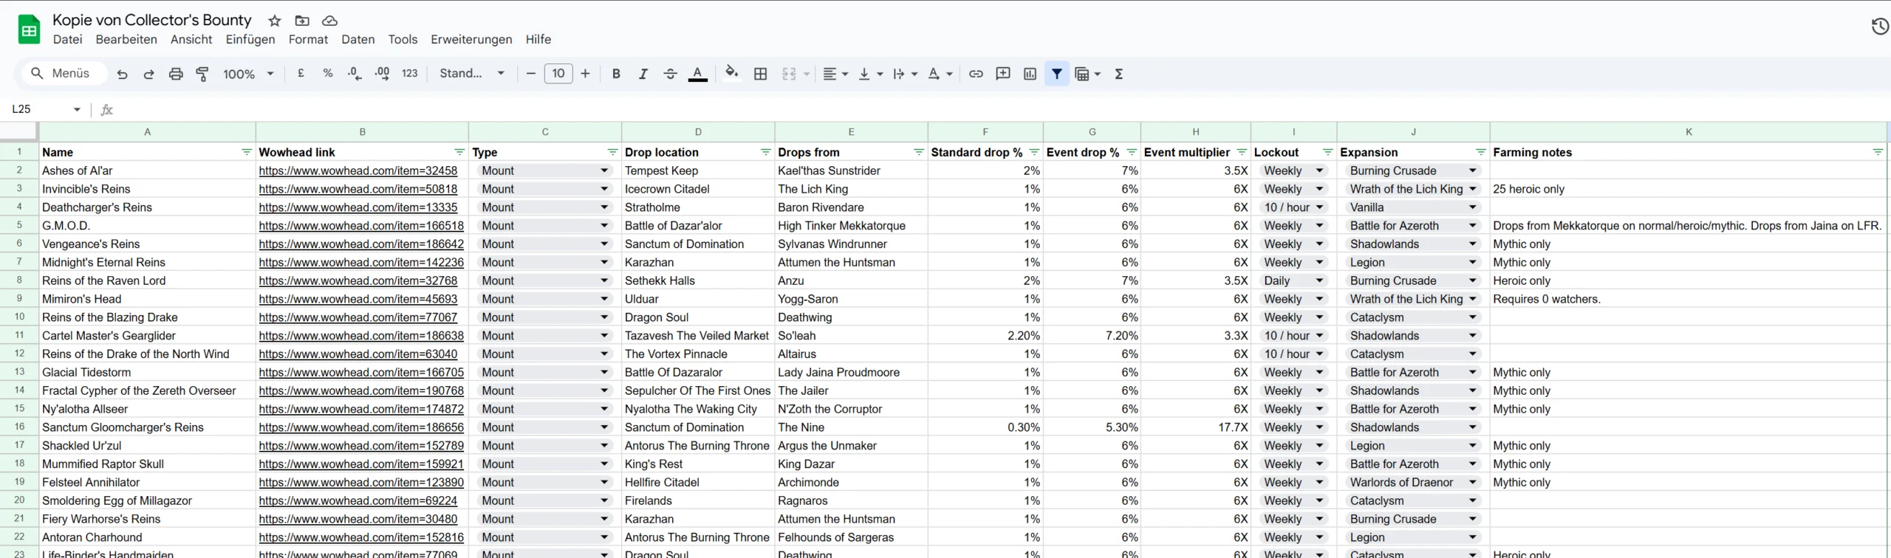Expand Type dropdown for Ashes of Al'ar
This screenshot has height=558, width=1891.
604,170
